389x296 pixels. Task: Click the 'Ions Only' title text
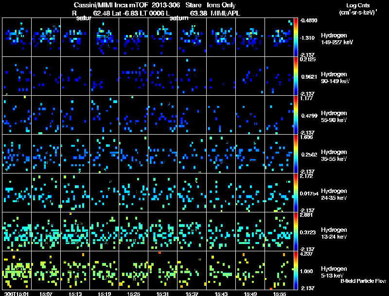221,5
